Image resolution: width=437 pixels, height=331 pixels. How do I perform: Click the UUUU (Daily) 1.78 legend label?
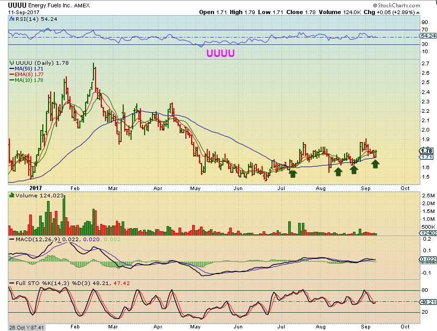(x=42, y=63)
